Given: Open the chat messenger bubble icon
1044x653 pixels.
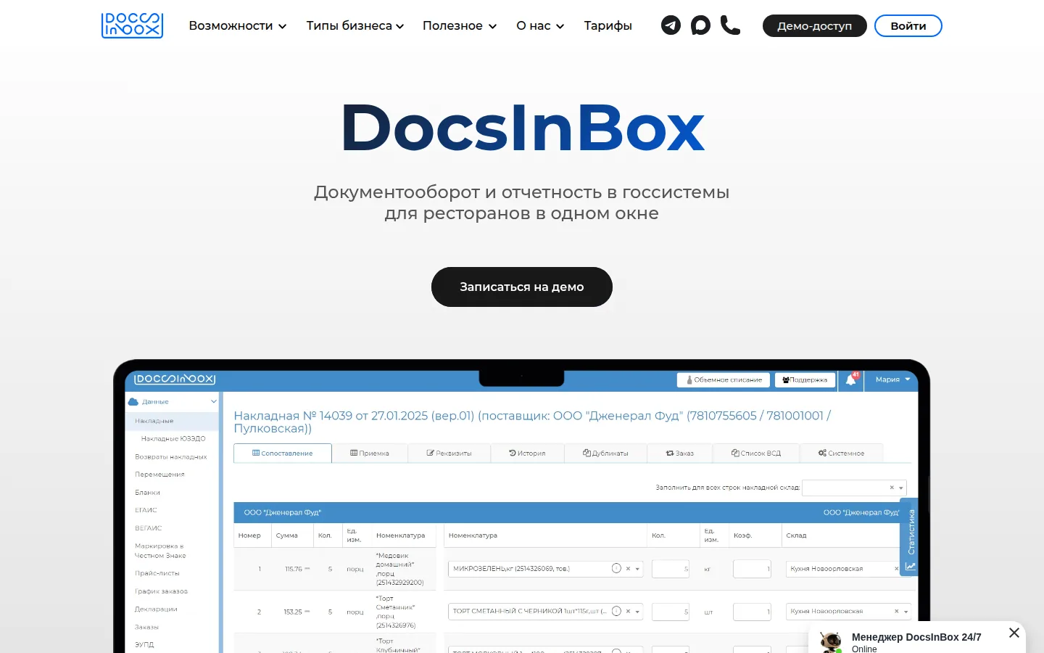Looking at the screenshot, I should pos(700,25).
